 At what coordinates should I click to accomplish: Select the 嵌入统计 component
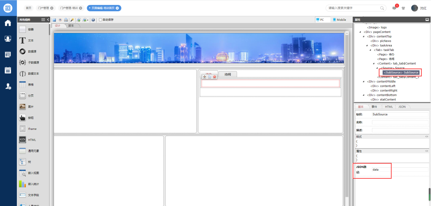(33, 184)
